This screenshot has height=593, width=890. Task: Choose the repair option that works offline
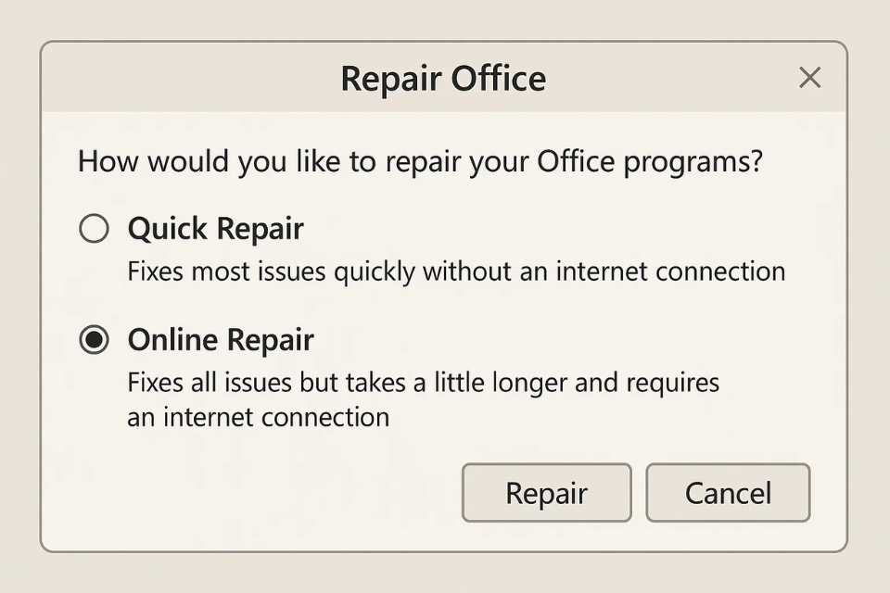tap(94, 228)
